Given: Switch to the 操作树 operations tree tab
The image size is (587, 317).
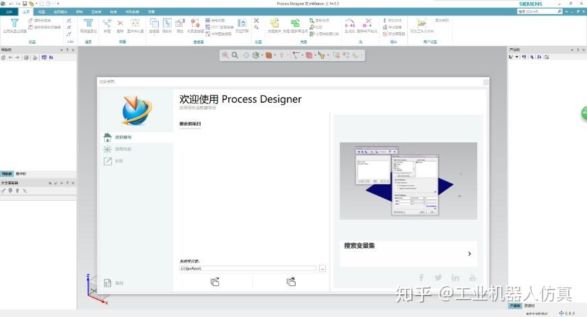Looking at the screenshot, I should [21, 174].
